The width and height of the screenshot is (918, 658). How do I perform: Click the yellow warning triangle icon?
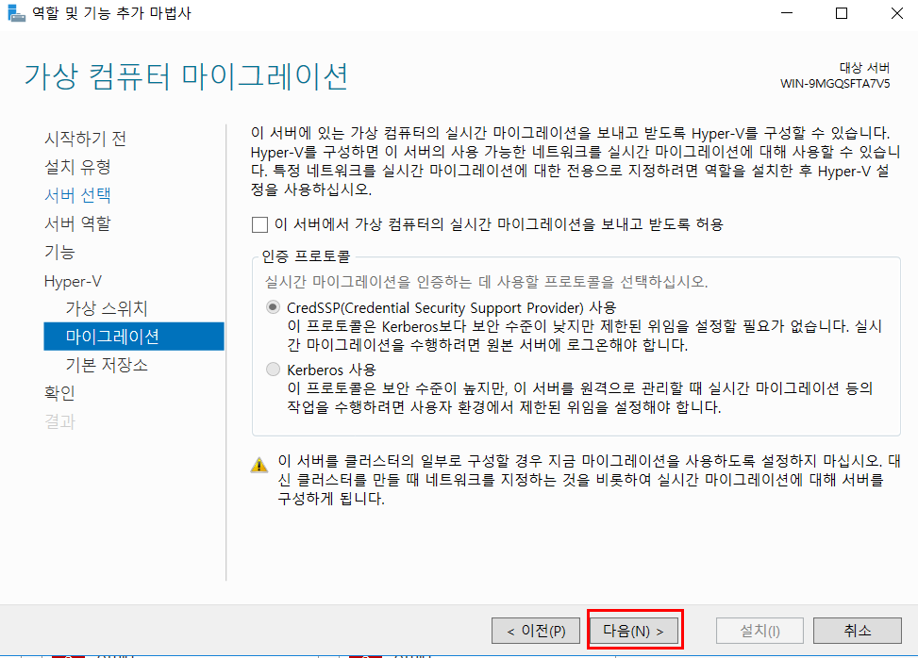[x=259, y=466]
